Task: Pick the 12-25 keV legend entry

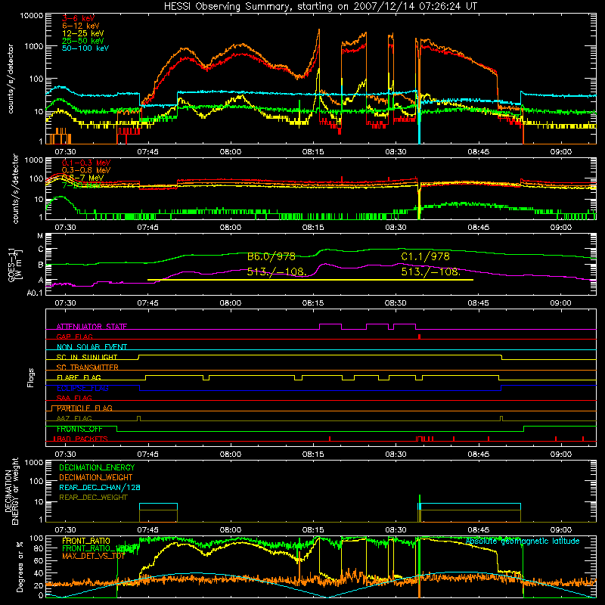Action: [x=83, y=33]
